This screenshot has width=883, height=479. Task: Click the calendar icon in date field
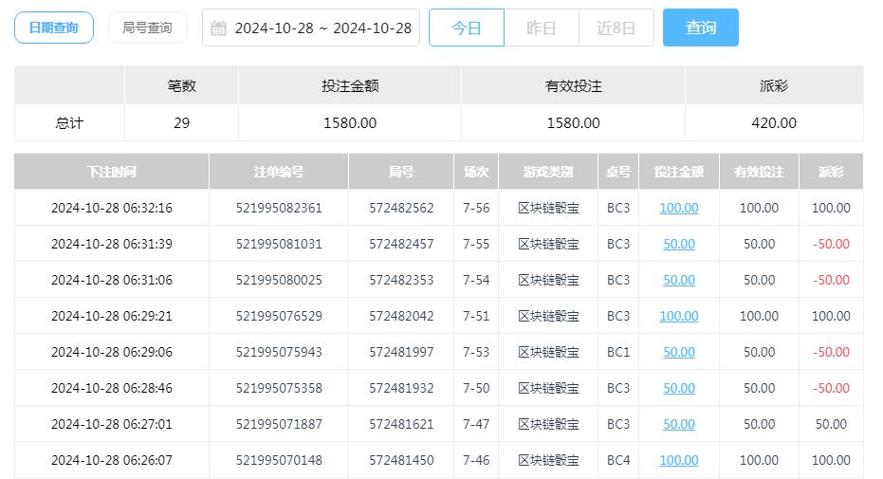(x=218, y=28)
